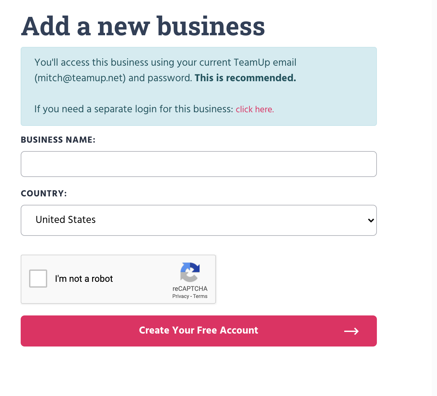Viewport: 437px width, 396px height.
Task: Click the "Add a new business" heading
Action: click(143, 27)
